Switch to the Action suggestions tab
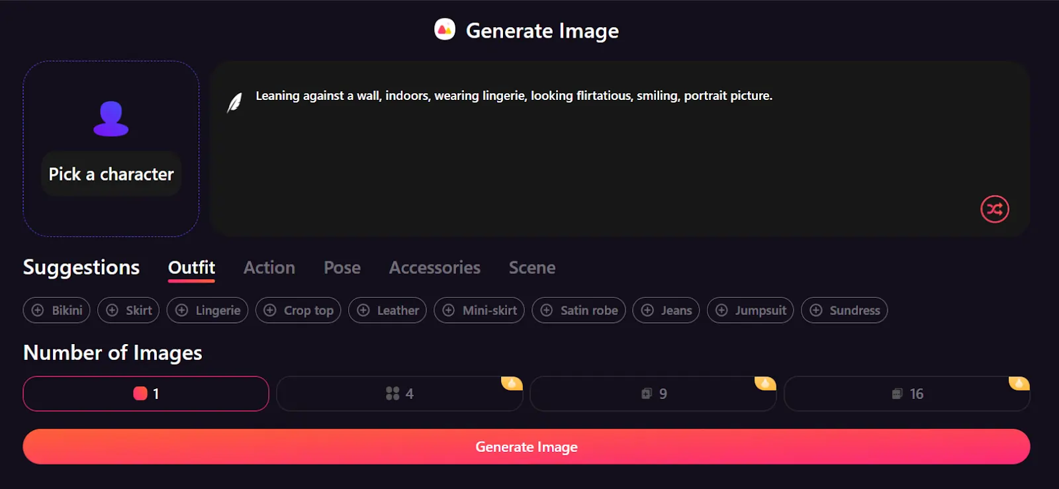Viewport: 1059px width, 489px height. [269, 268]
